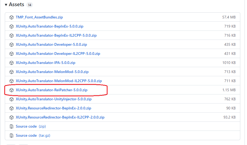Download XUnity.AutoTranslator-UnityInjector-5.0.0.zip
Image resolution: width=247 pixels, height=145 pixels.
coord(54,99)
